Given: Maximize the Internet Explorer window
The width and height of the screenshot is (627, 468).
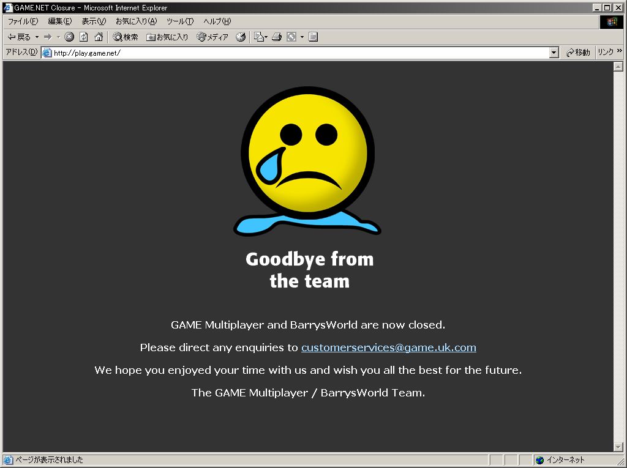Looking at the screenshot, I should tap(607, 7).
